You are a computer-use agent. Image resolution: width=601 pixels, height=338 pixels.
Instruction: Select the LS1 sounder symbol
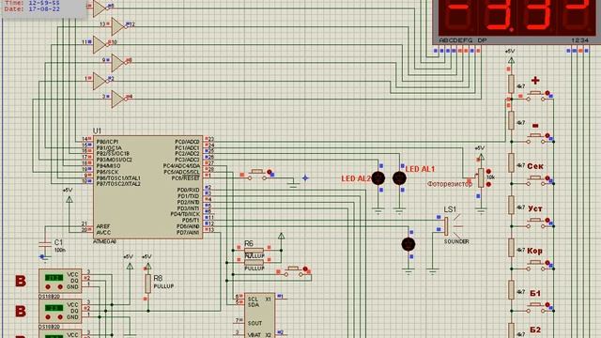tap(447, 226)
